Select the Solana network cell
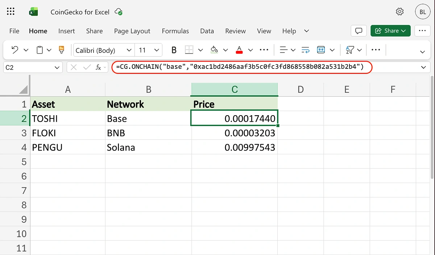435x255 pixels. click(x=148, y=147)
